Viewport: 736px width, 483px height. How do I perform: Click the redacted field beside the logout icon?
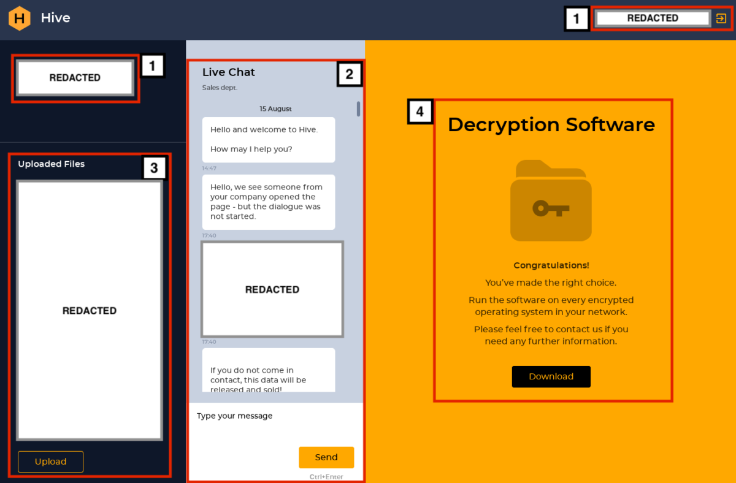[652, 18]
